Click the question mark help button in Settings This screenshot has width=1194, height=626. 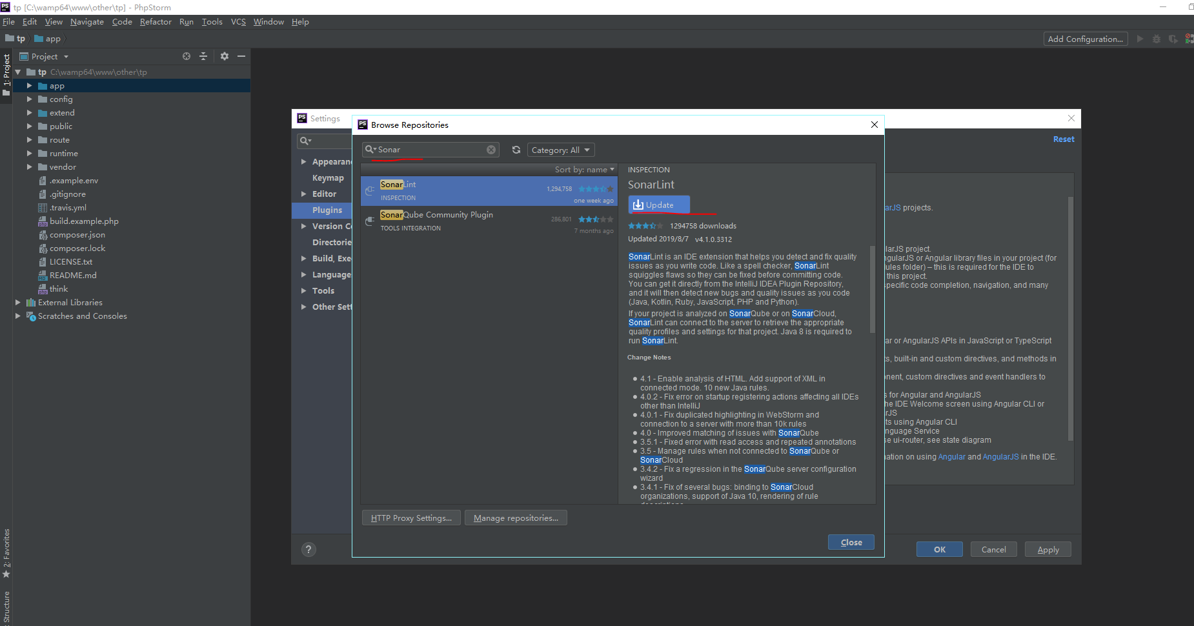tap(309, 549)
